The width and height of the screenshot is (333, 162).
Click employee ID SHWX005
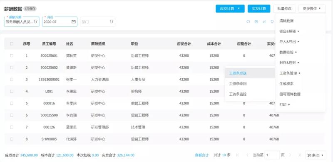click(x=49, y=139)
